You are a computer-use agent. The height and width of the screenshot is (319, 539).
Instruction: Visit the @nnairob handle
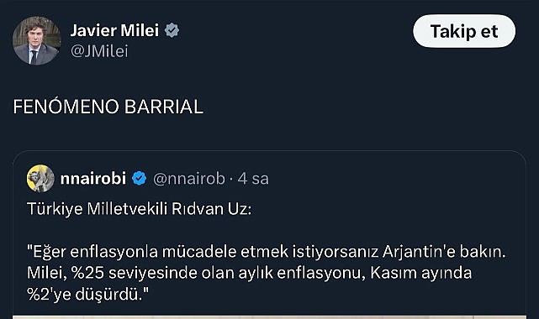click(x=188, y=179)
